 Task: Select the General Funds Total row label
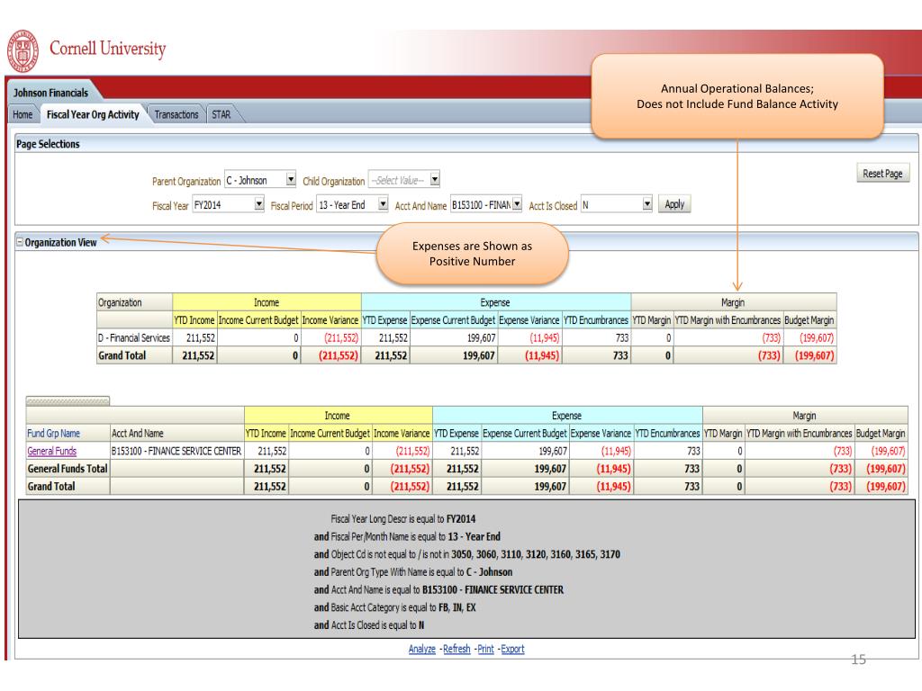pos(68,468)
